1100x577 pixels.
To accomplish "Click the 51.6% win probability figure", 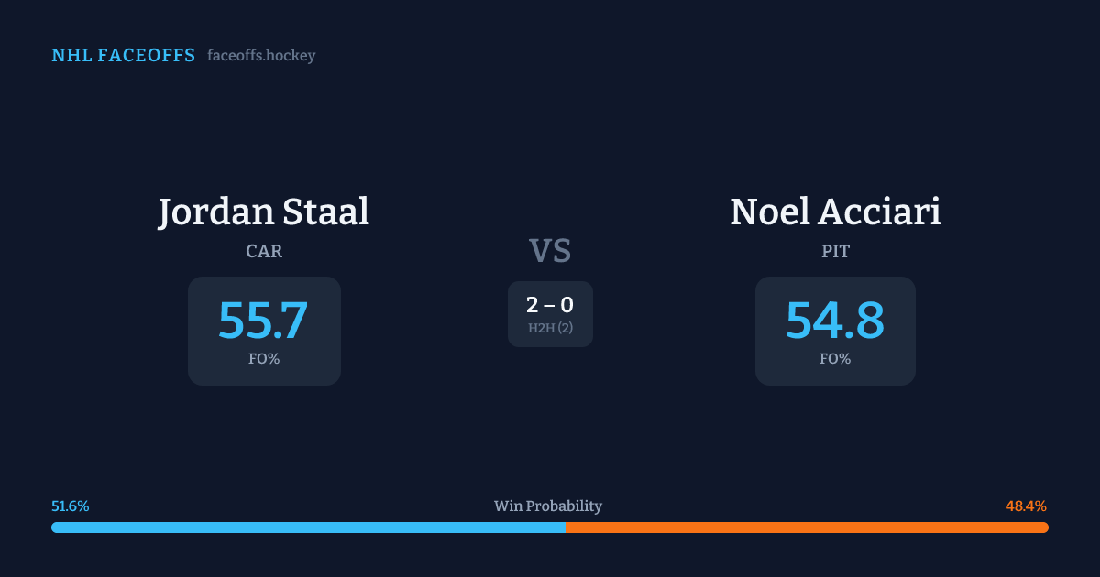I will (71, 506).
